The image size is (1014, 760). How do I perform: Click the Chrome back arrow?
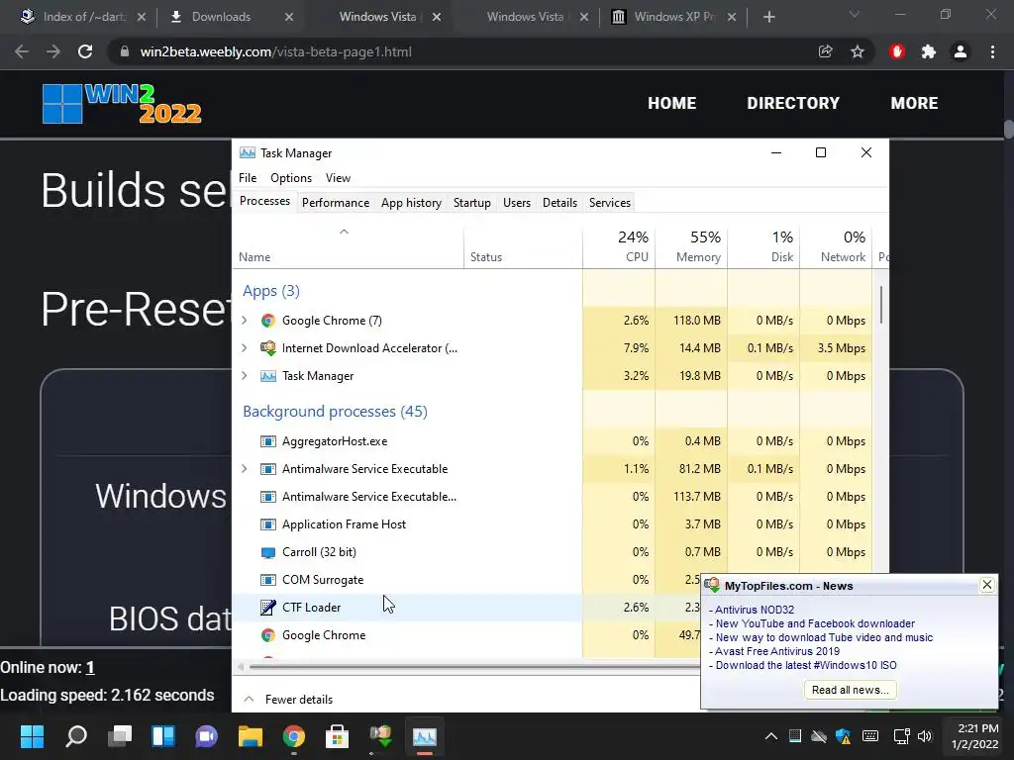click(x=22, y=51)
